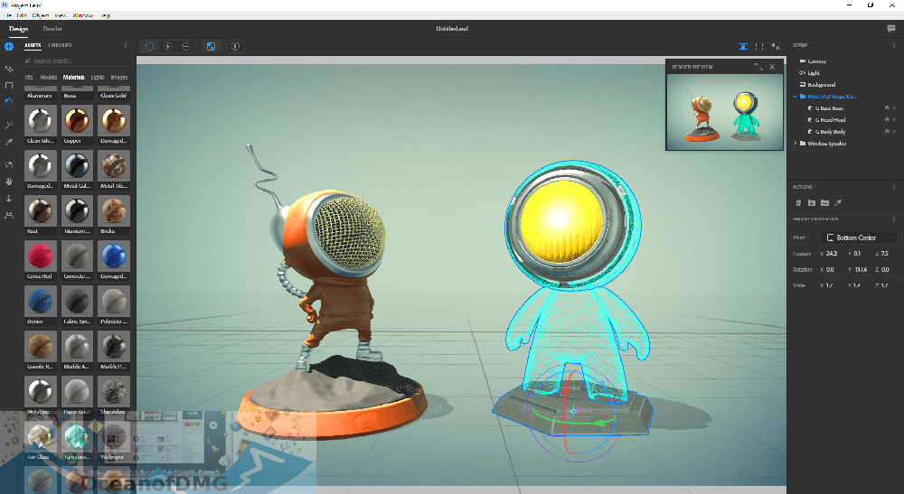Viewport: 904px width, 494px height.
Task: Select the hand pan tool
Action: [x=9, y=182]
